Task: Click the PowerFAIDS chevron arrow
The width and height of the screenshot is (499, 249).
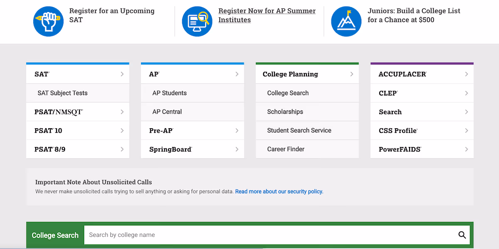Action: coord(466,149)
